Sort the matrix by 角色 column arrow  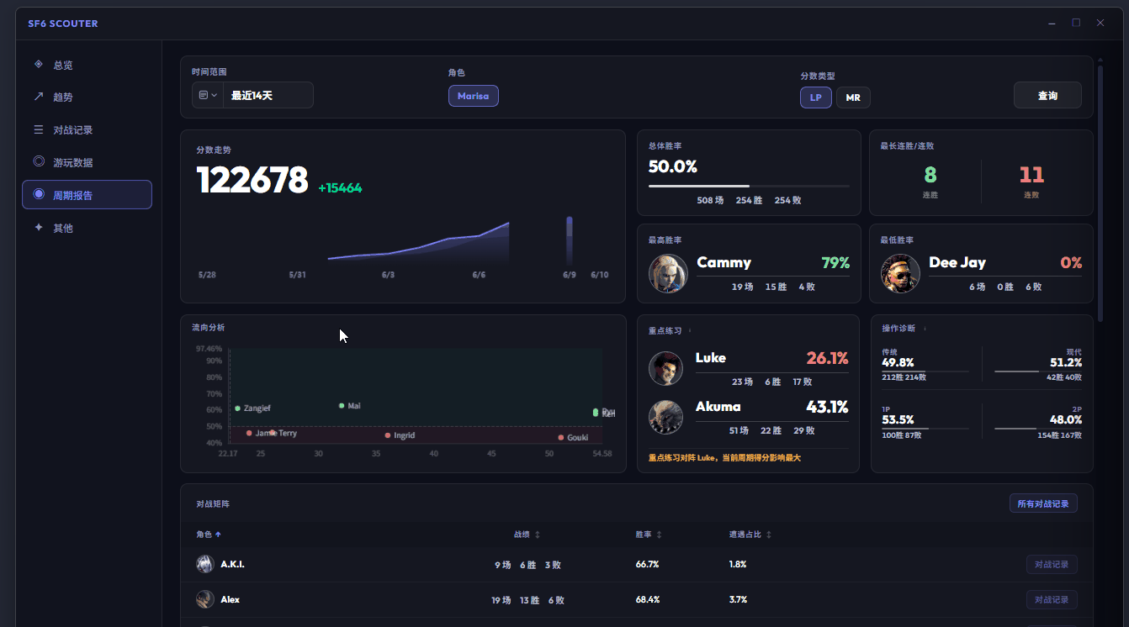[218, 535]
